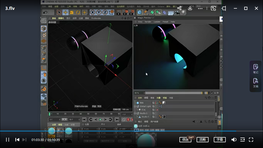Click the play forward button in timeline
Viewport: 263px width, 148px height.
pos(100,120)
